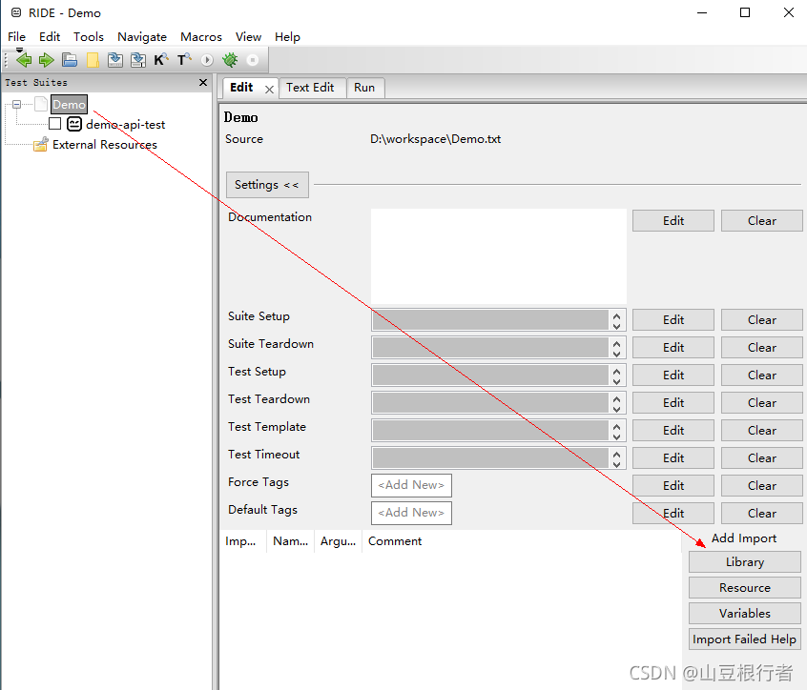Click the External Resources folder icon
This screenshot has height=690, width=807.
point(41,145)
